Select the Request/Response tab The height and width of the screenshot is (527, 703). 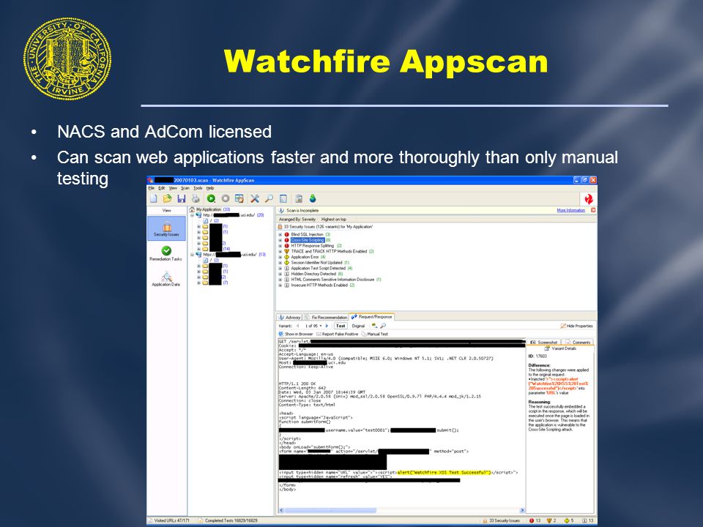tap(372, 317)
